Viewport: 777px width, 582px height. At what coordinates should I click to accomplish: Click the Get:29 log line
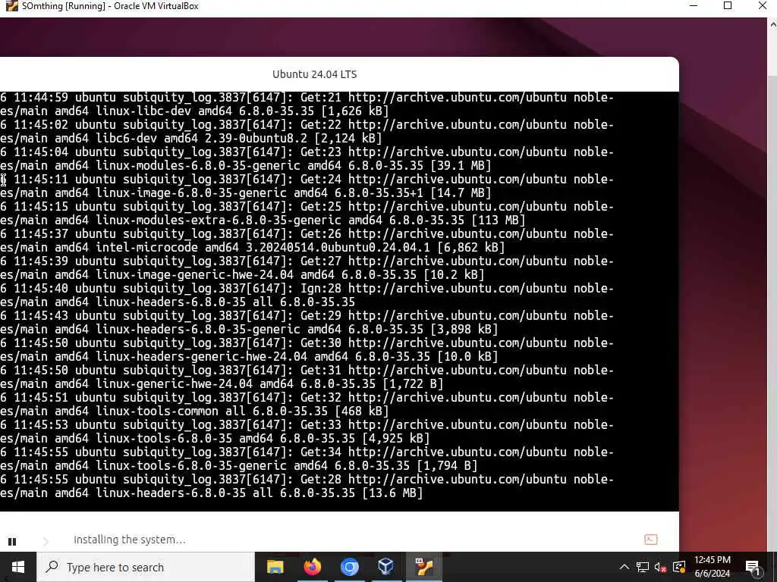307,315
